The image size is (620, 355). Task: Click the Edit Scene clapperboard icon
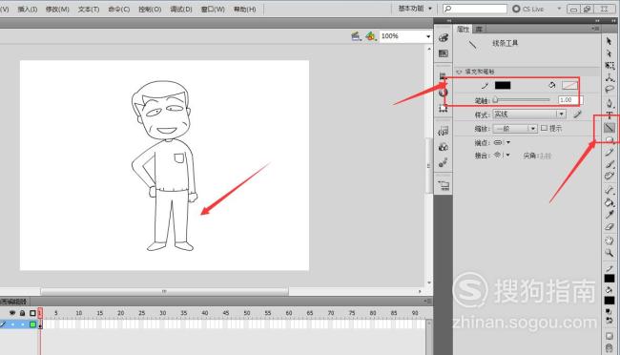(x=357, y=36)
